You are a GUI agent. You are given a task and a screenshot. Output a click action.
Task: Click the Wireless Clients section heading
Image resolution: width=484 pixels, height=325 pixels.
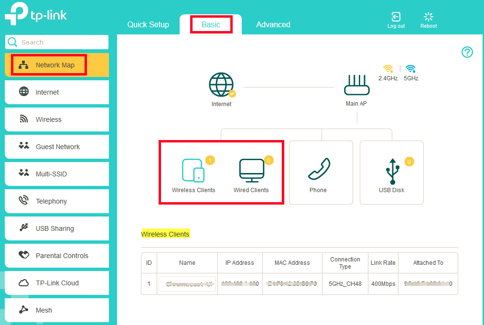coord(165,234)
